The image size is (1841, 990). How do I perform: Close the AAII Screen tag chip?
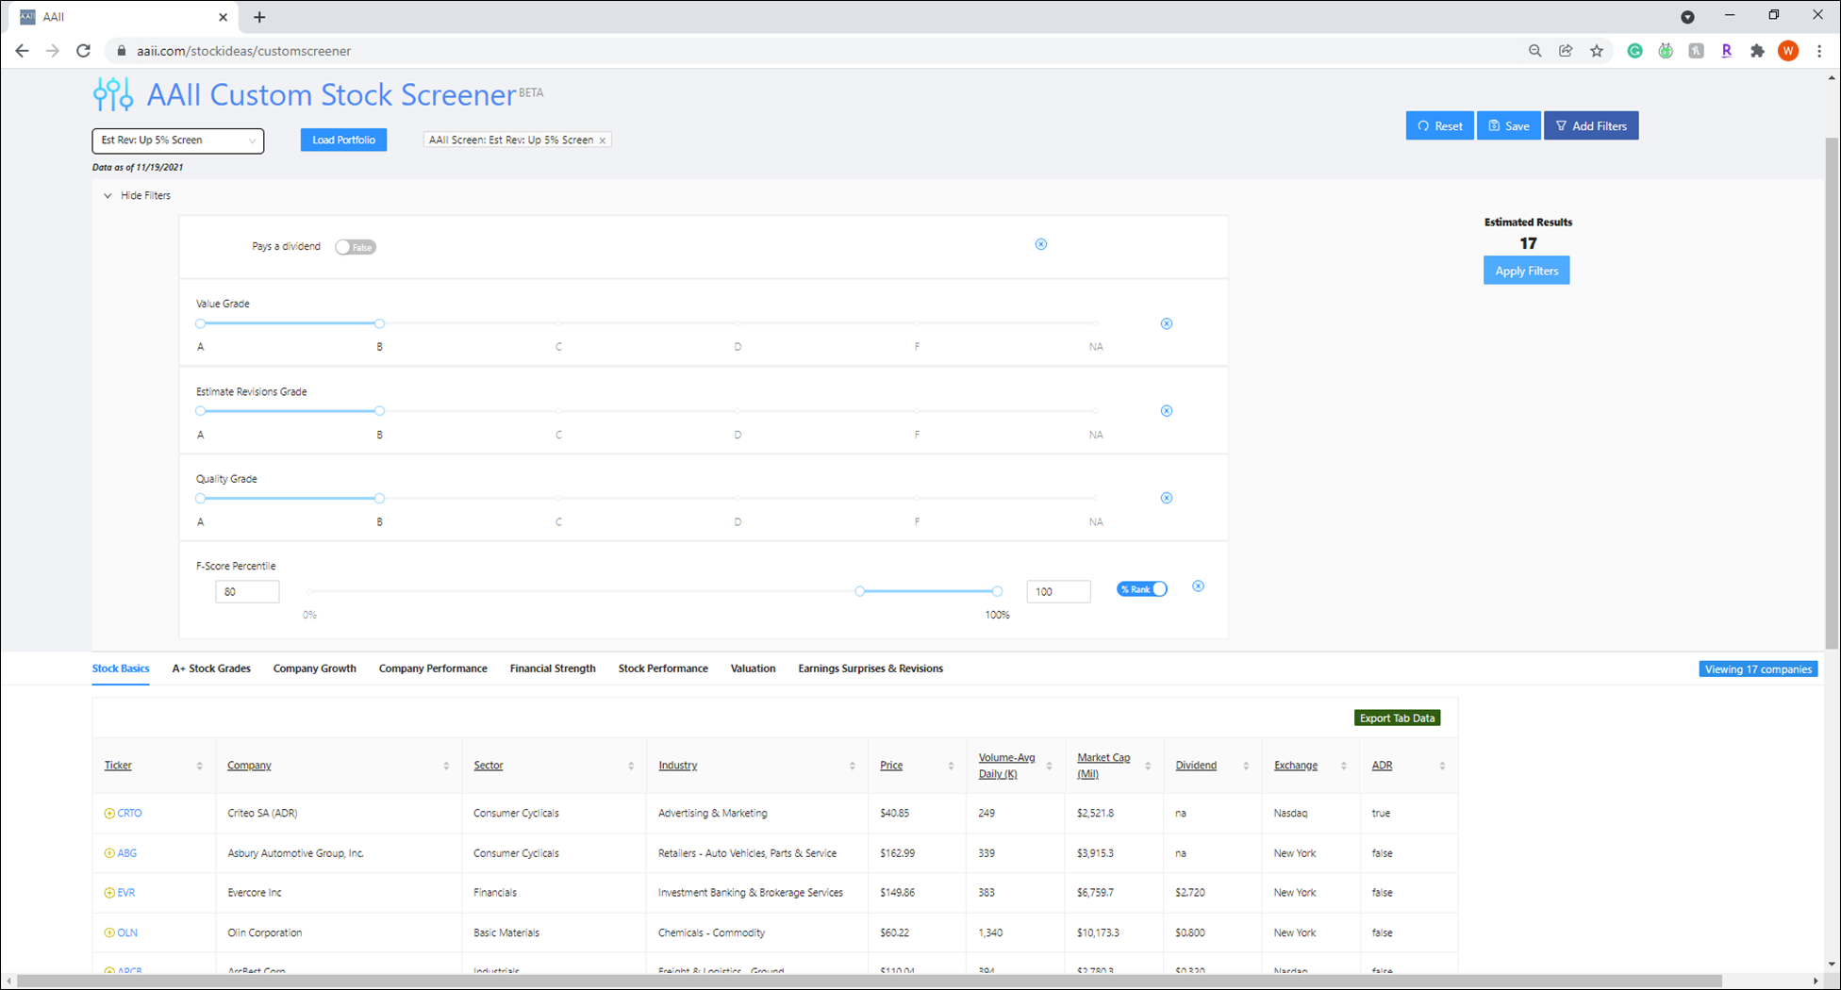coord(603,140)
